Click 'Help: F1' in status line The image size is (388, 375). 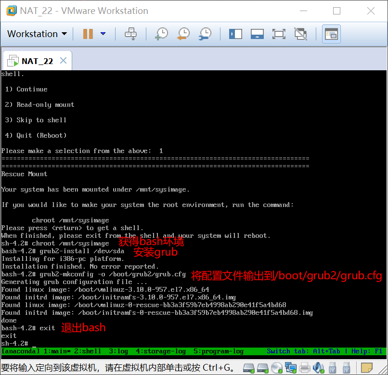point(367,351)
